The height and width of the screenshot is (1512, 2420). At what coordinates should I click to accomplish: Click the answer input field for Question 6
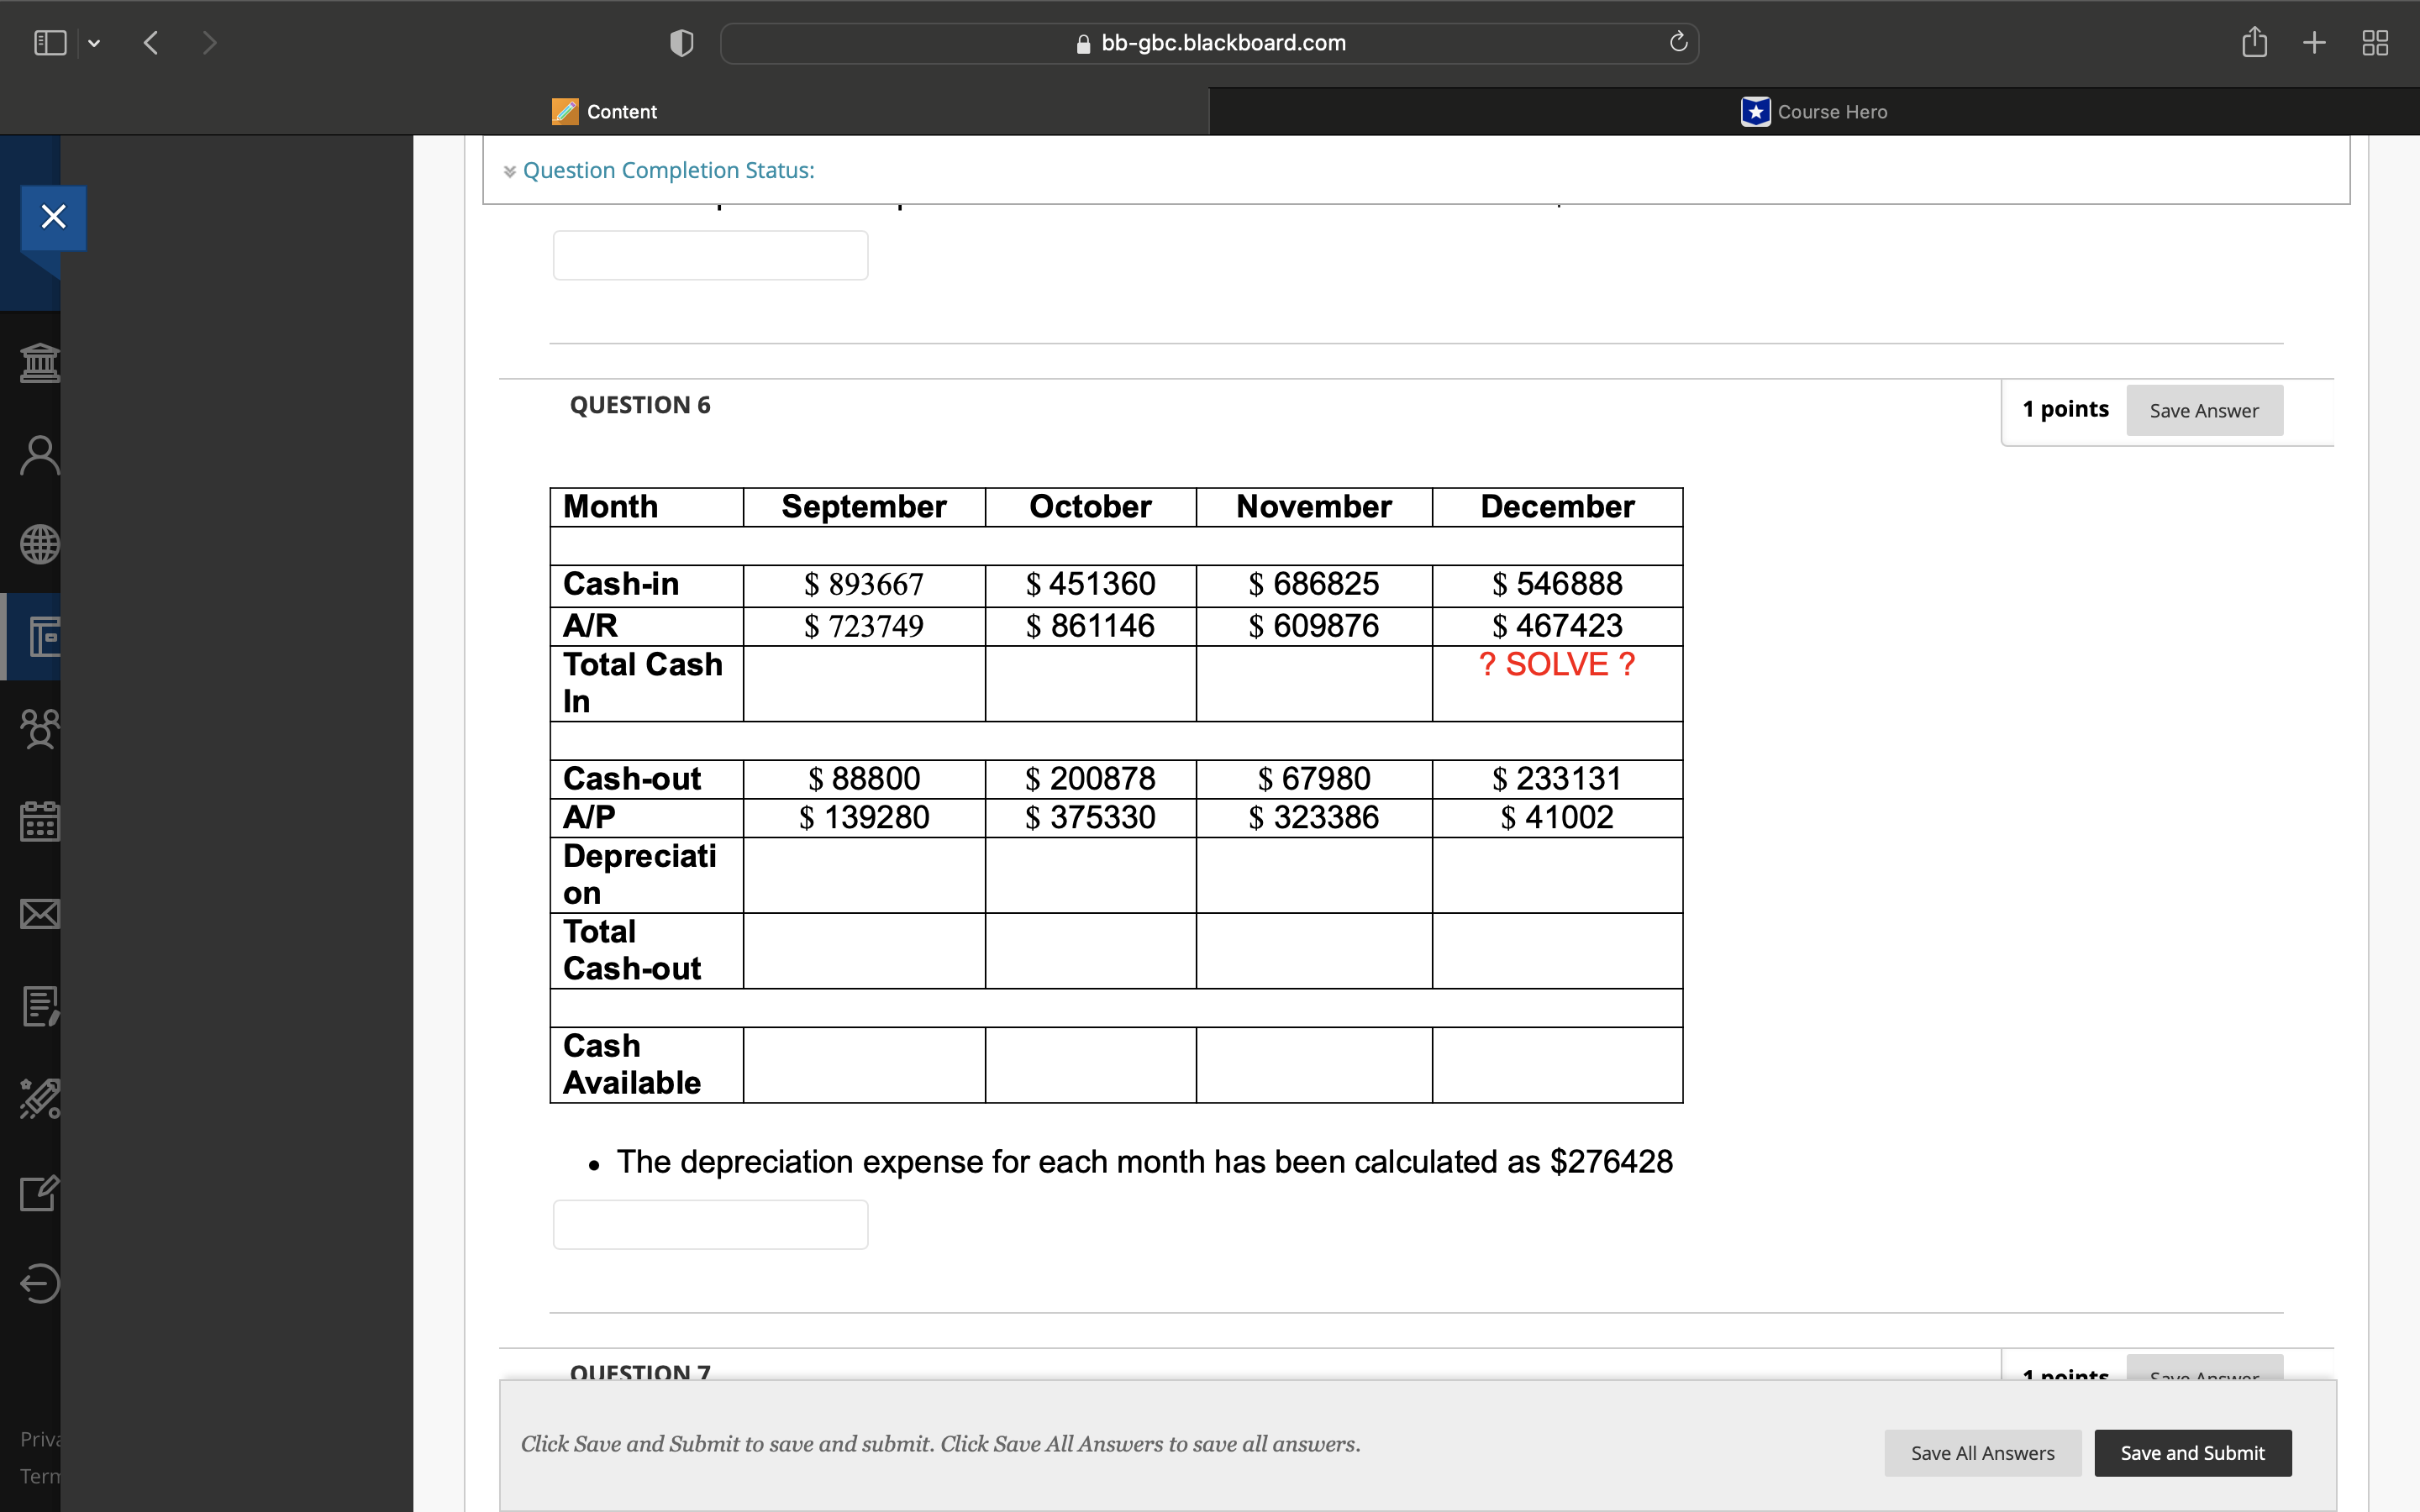(x=709, y=1223)
